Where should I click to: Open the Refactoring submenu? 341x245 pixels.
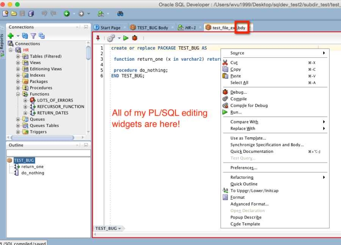click(275, 177)
